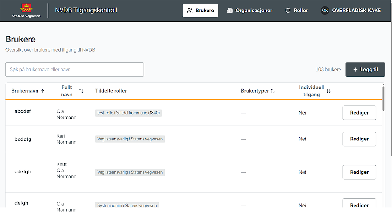Click the Knut Ola Normann name cell
The height and width of the screenshot is (220, 392).
click(x=66, y=171)
